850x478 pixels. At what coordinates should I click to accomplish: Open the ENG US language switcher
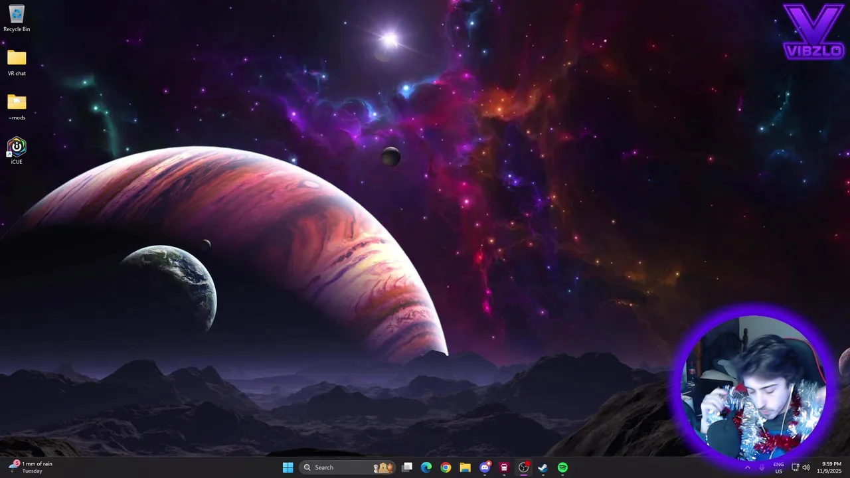778,467
